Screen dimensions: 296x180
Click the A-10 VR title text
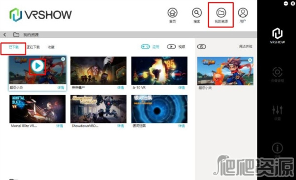(x=139, y=88)
